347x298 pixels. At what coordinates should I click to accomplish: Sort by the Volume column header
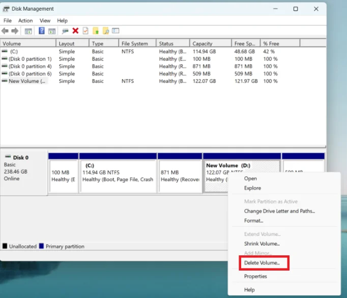(28, 44)
